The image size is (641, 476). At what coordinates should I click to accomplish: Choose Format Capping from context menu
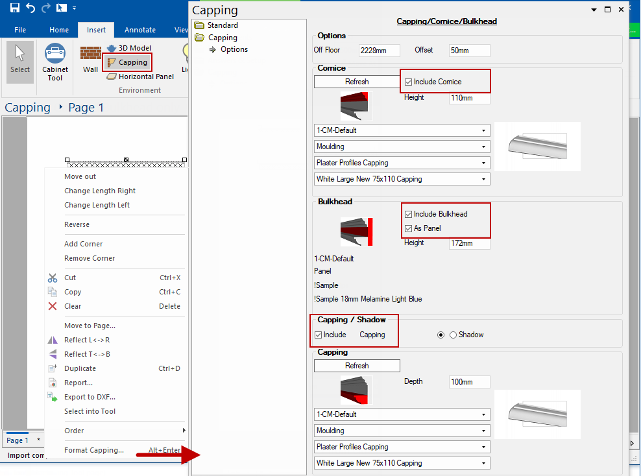(94, 450)
